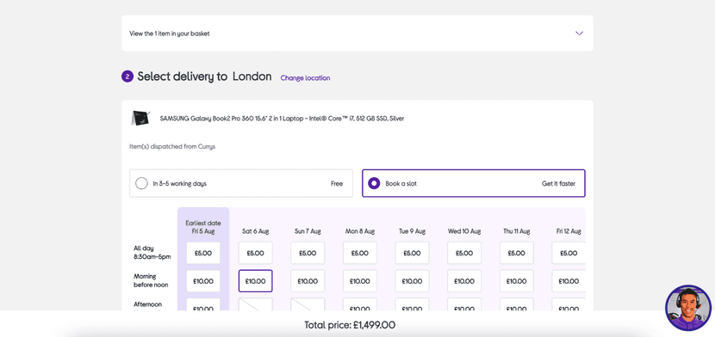The image size is (715, 337).
Task: Select Fri 5 Aug morning £10.00 slot
Action: [x=203, y=281]
